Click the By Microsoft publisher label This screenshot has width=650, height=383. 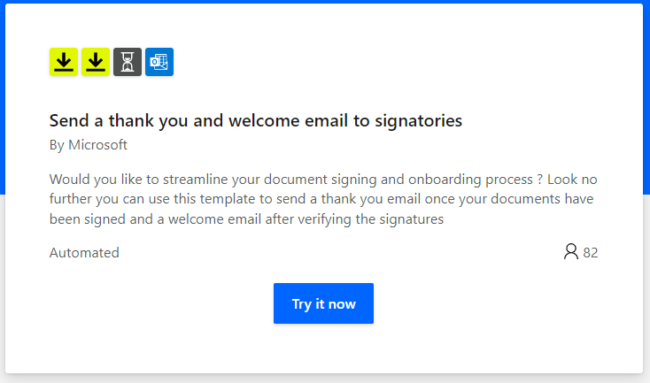(x=89, y=144)
